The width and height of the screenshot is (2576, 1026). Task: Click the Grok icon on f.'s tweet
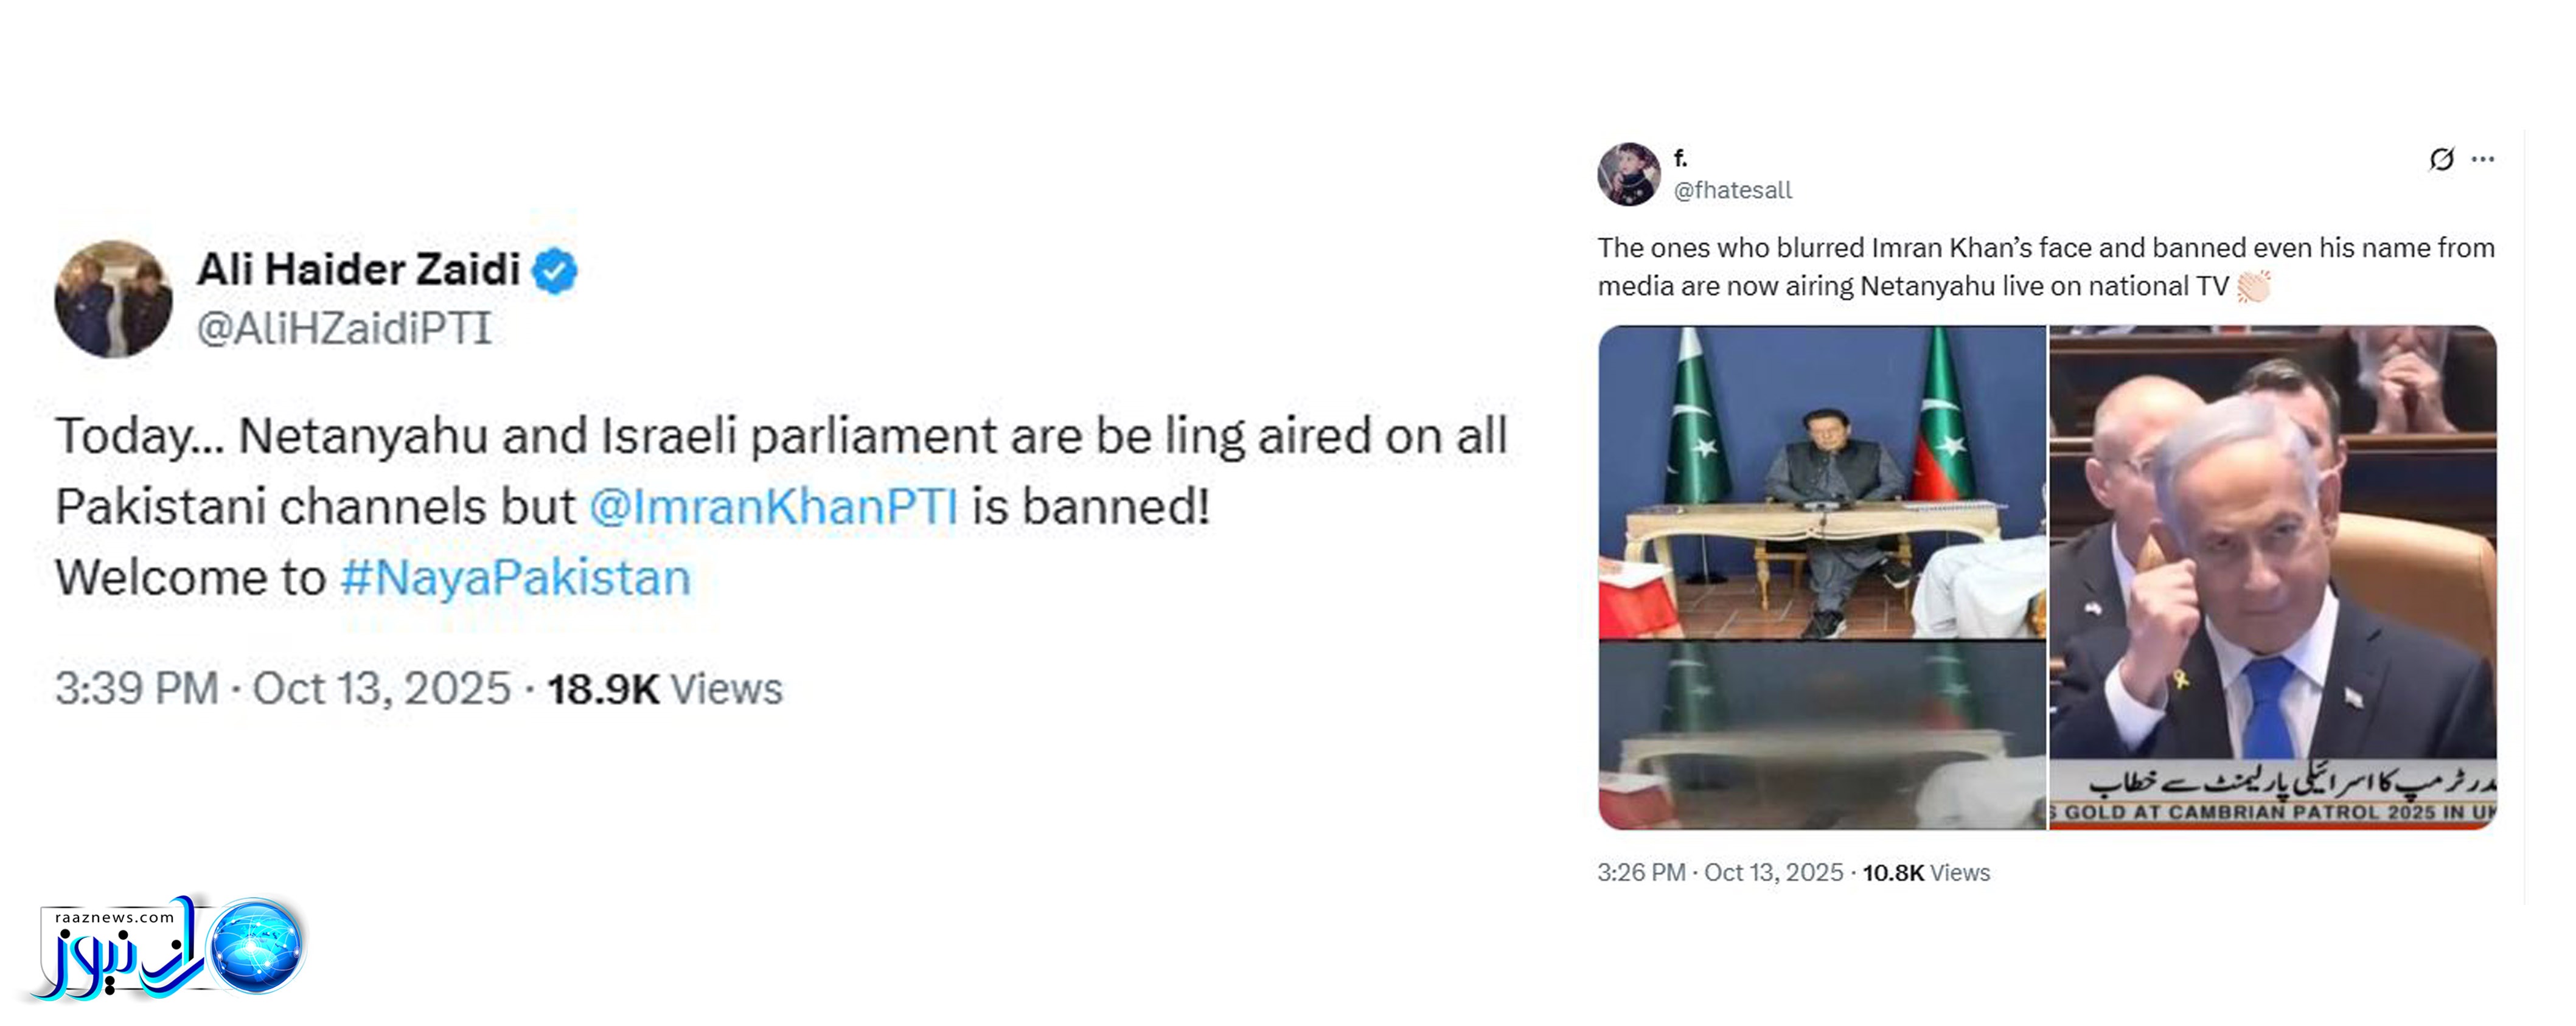2441,159
